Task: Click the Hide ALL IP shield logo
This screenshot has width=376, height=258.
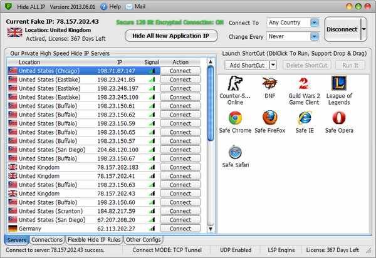Action: (x=8, y=6)
